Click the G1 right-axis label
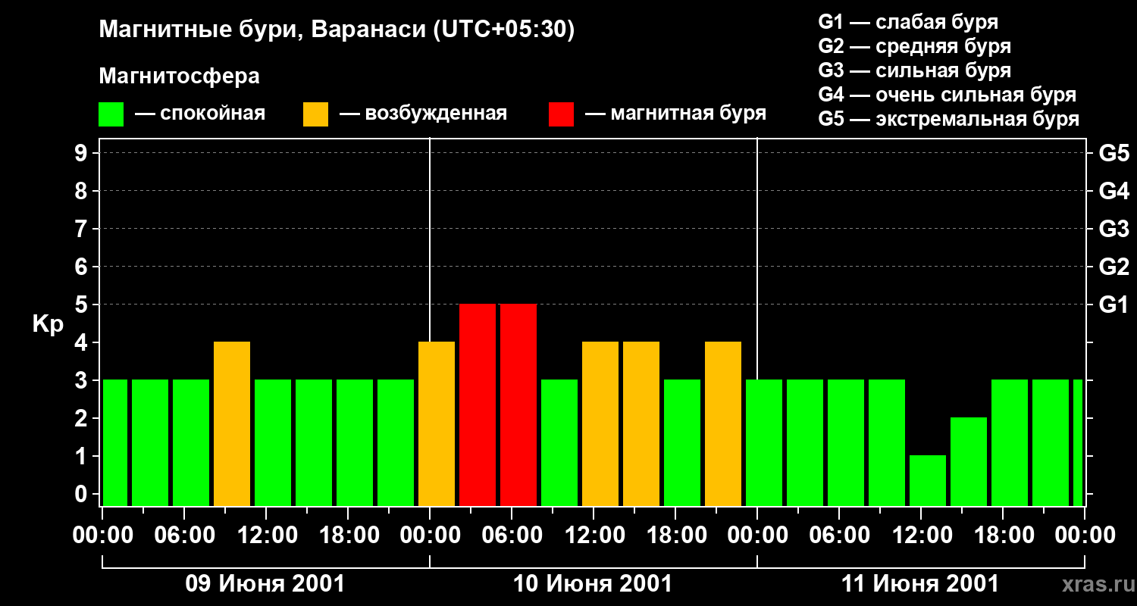This screenshot has width=1137, height=606. pyautogui.click(x=1114, y=305)
